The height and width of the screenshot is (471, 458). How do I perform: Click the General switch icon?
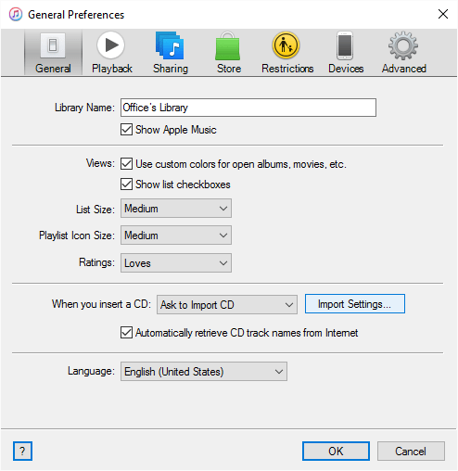coord(53,45)
